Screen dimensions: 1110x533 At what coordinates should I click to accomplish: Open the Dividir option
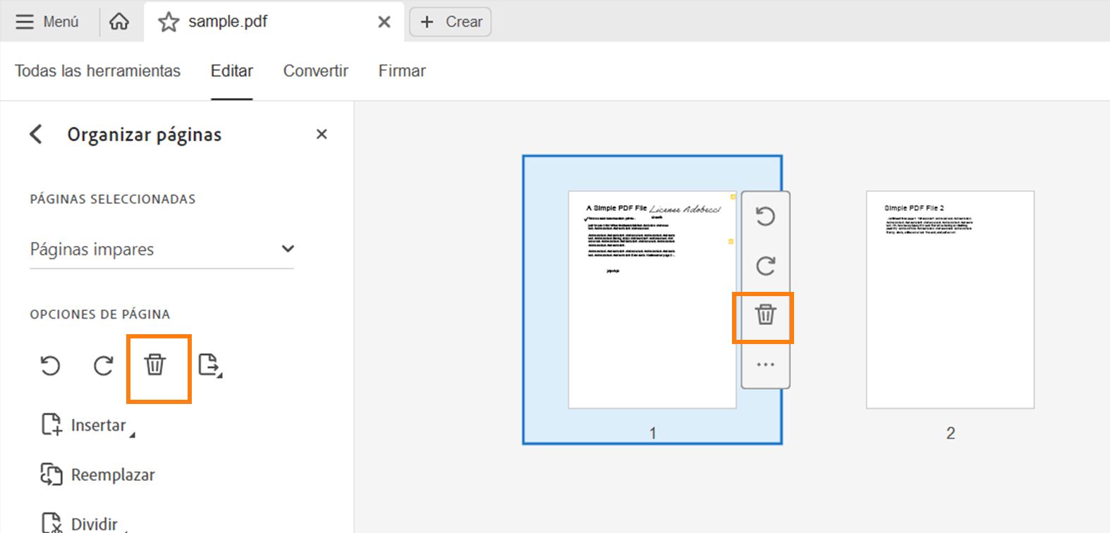83,523
